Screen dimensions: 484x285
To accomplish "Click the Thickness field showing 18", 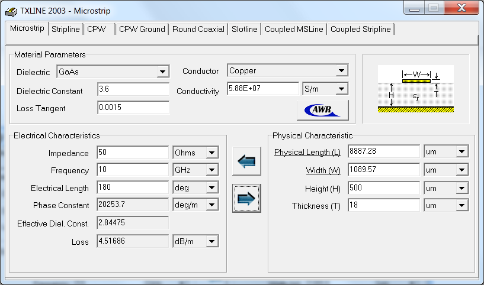I will (x=384, y=205).
